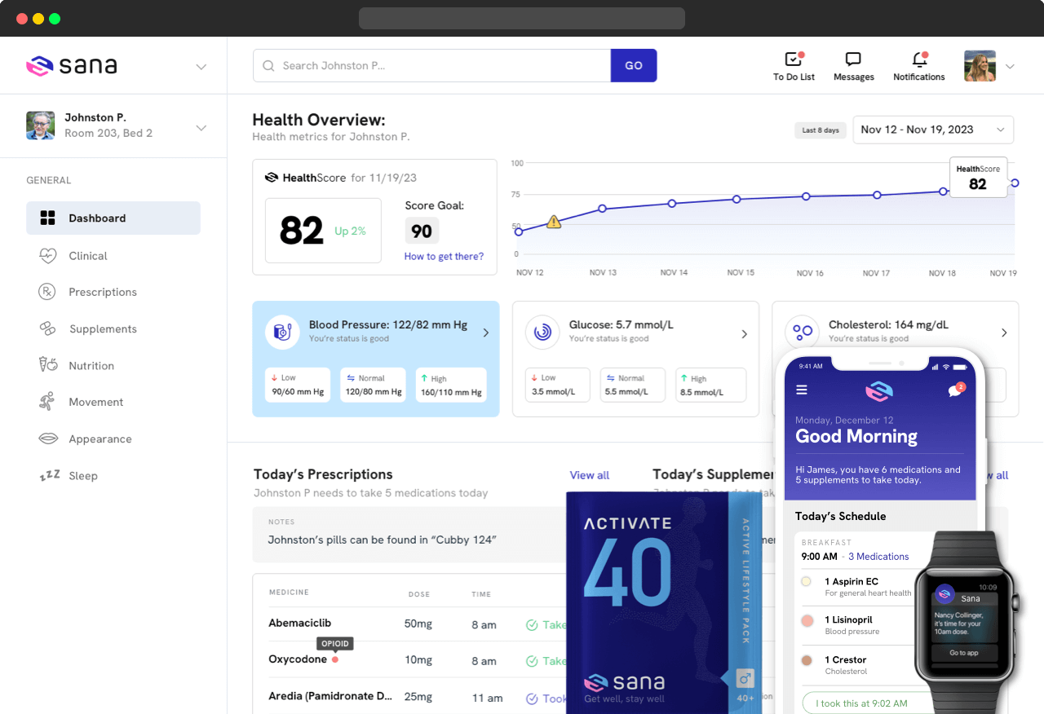Toggle the Abemaciclib taken checkmark

[x=532, y=625]
